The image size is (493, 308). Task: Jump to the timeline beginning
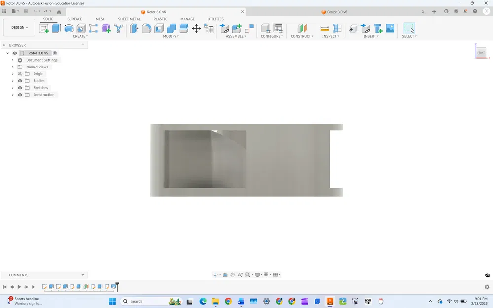(5, 287)
